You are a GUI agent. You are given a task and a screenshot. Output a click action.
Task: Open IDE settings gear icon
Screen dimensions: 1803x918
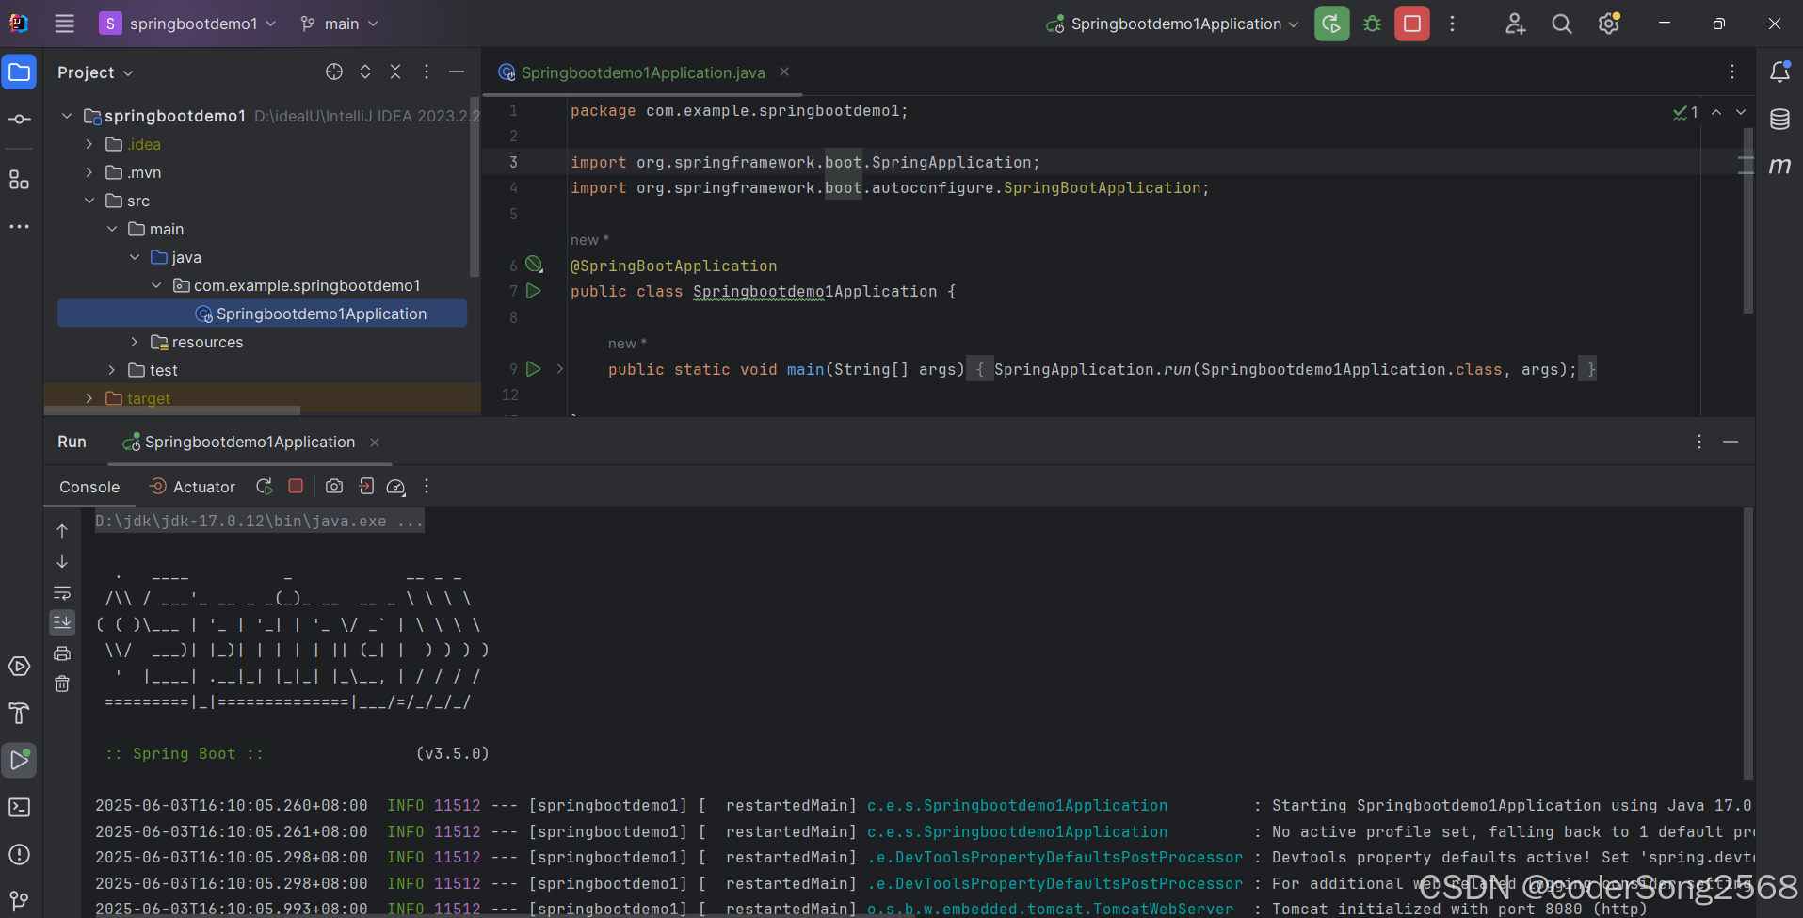1609,24
